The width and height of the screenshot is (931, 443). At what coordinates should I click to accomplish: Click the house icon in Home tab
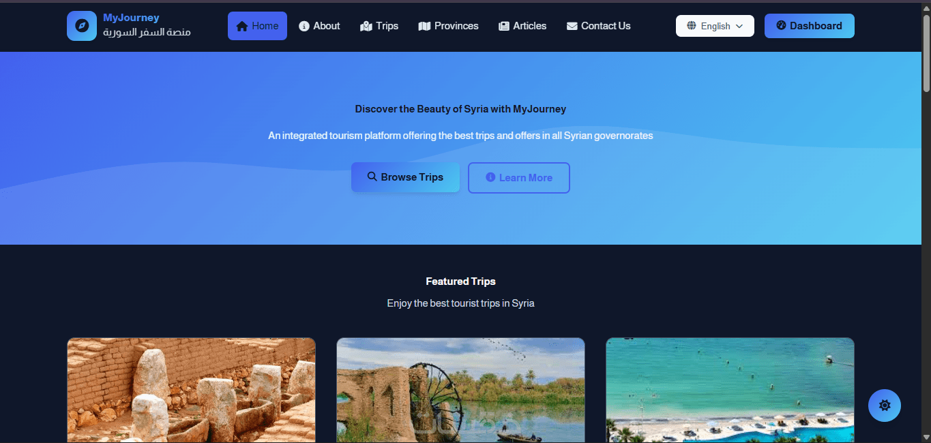coord(241,27)
